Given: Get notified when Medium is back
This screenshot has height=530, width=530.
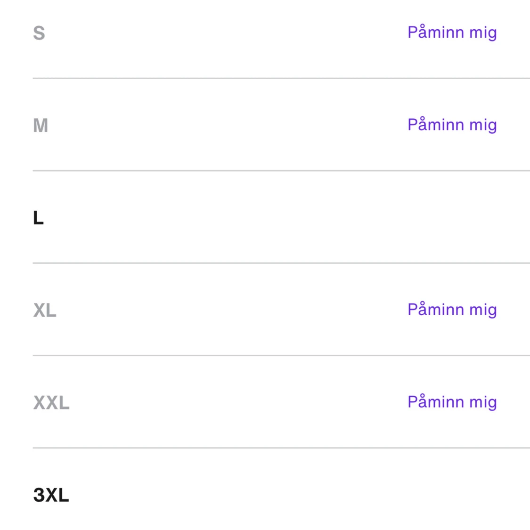Looking at the screenshot, I should point(452,125).
